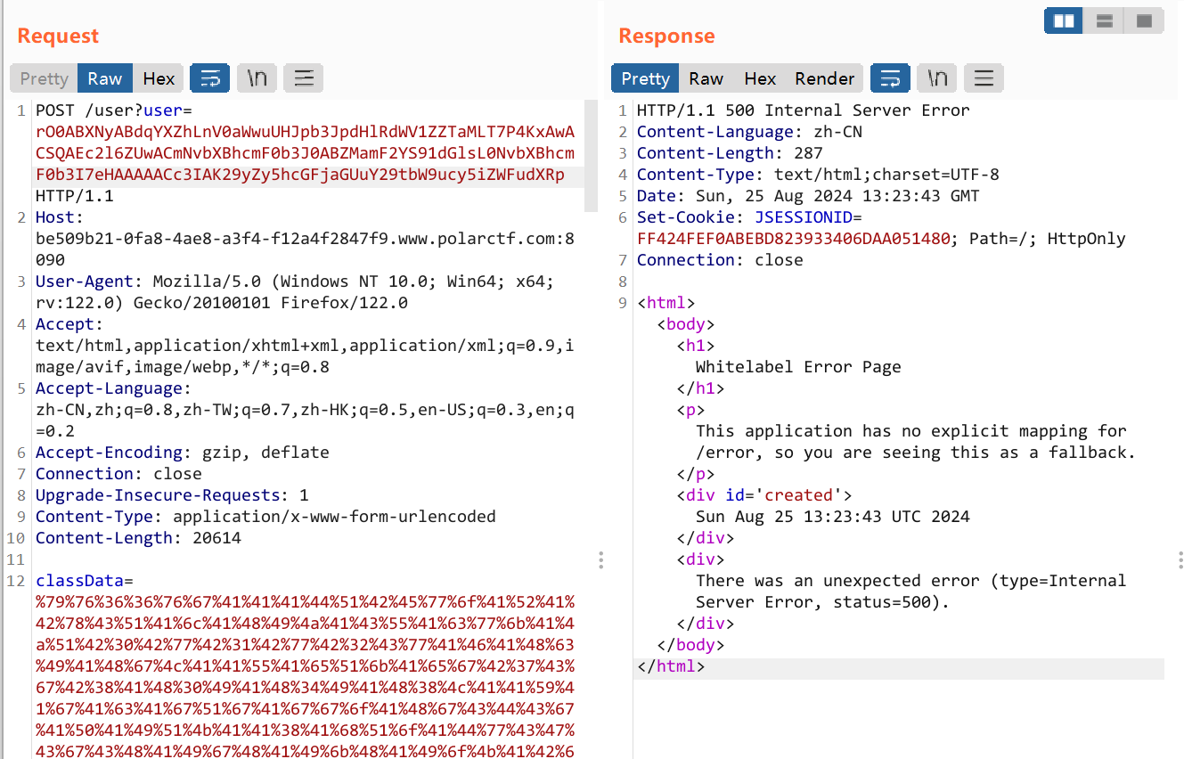The image size is (1184, 759).
Task: Click the closing </html> tag line
Action: point(671,666)
